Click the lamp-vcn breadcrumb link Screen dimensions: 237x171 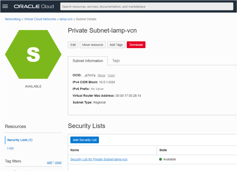coord(66,19)
